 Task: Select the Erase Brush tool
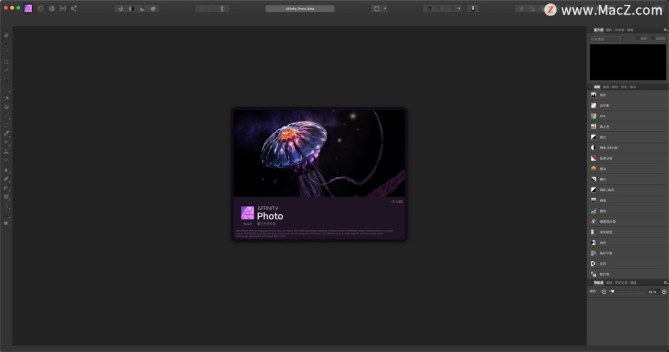6,134
